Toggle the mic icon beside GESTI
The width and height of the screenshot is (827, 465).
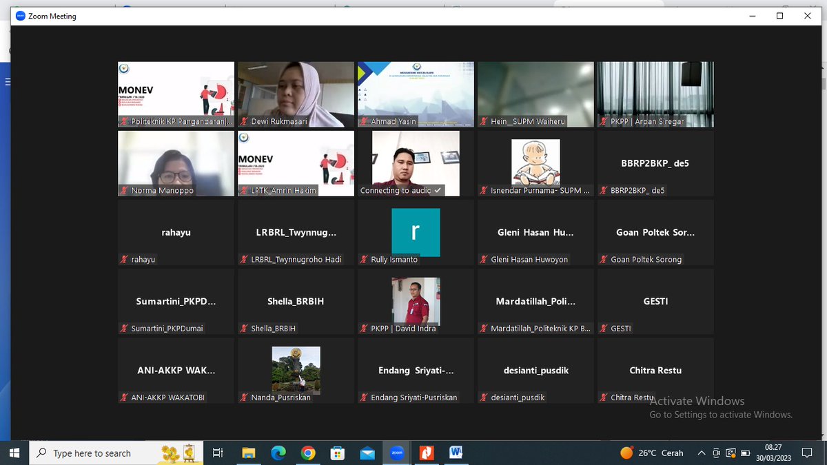click(603, 329)
